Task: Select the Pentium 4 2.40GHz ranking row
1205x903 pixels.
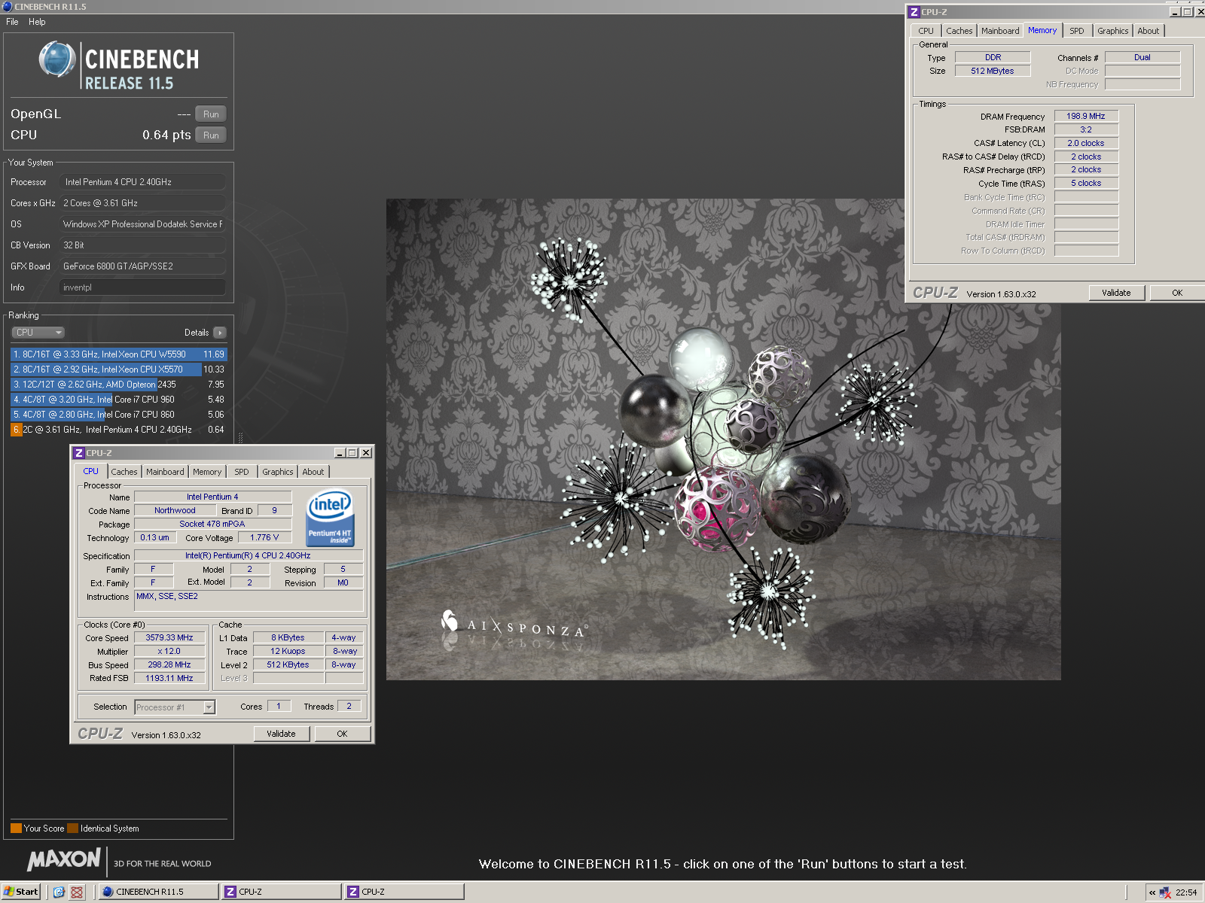Action: pos(118,430)
